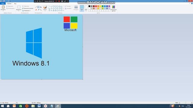Image resolution: width=193 pixels, height=108 pixels.
Task: Click canvas right-edge resize handle
Action: click(83, 47)
